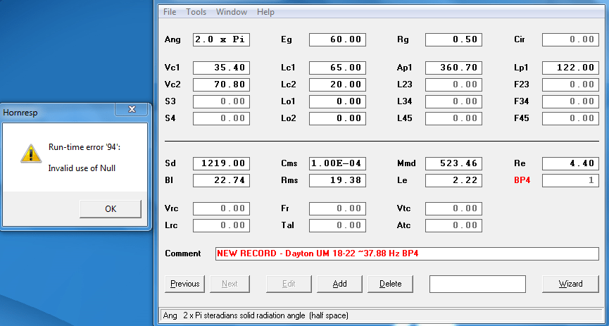Select the Sd field with 1219.00
This screenshot has width=609, height=326.
point(221,163)
